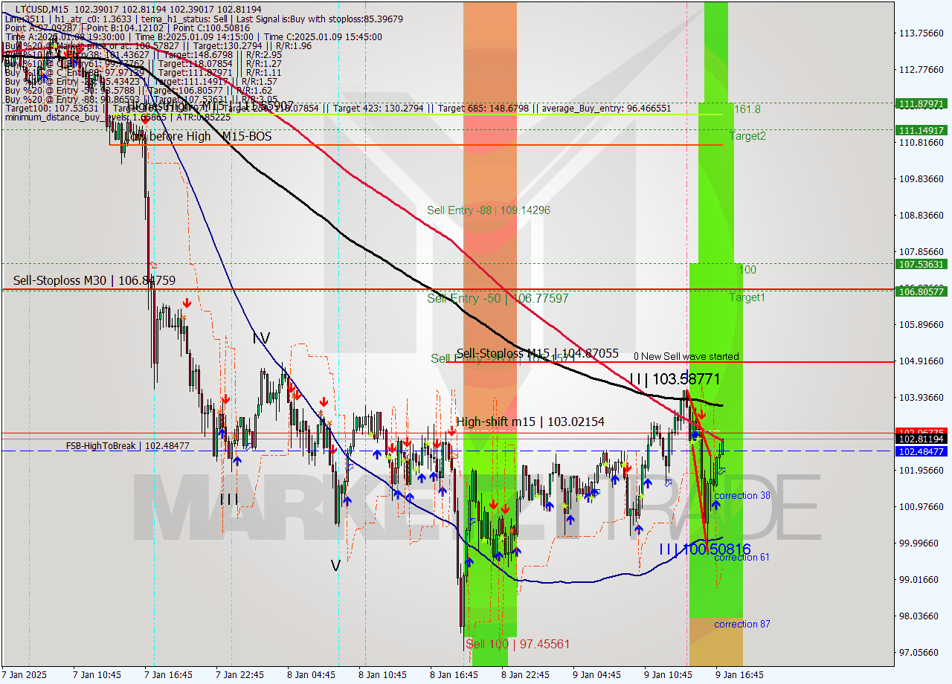
Task: Select '9 Jan 04:45' on time axis
Action: [x=596, y=675]
